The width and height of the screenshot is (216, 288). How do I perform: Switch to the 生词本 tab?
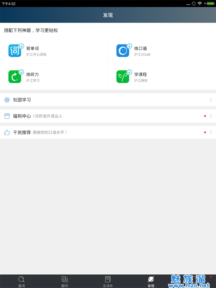point(108,281)
